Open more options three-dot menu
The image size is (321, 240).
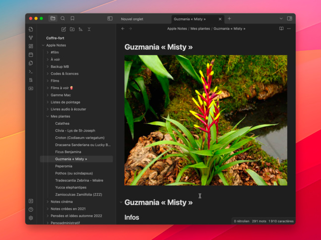(x=289, y=29)
